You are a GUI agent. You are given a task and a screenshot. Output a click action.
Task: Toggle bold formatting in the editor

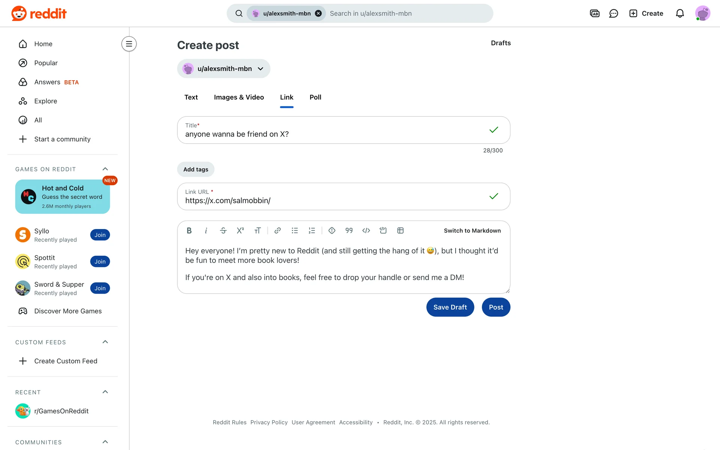(189, 231)
